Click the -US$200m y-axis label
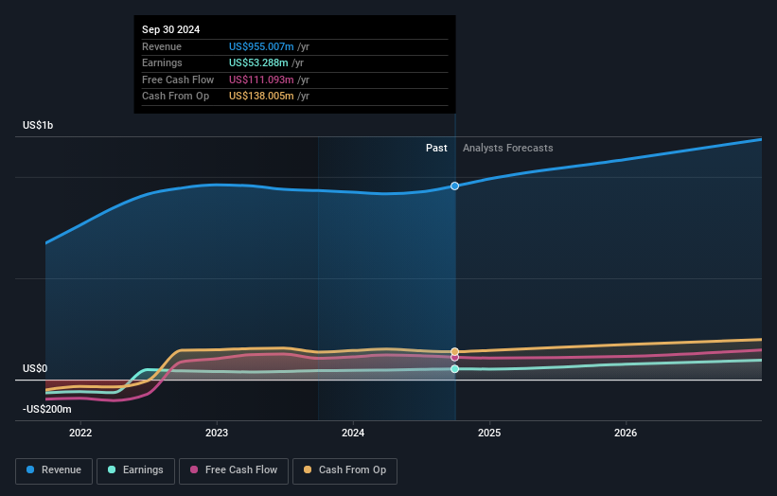777x496 pixels. [46, 409]
